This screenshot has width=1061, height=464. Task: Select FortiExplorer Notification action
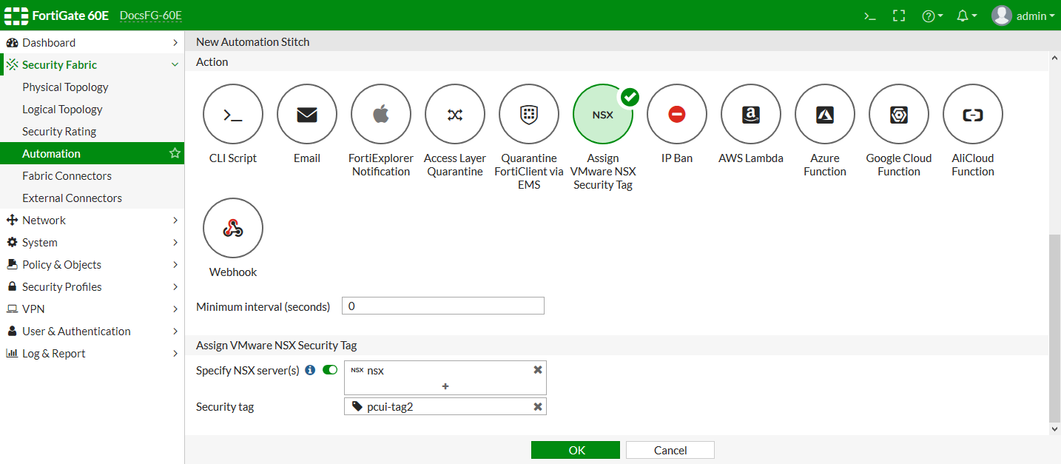click(x=381, y=114)
